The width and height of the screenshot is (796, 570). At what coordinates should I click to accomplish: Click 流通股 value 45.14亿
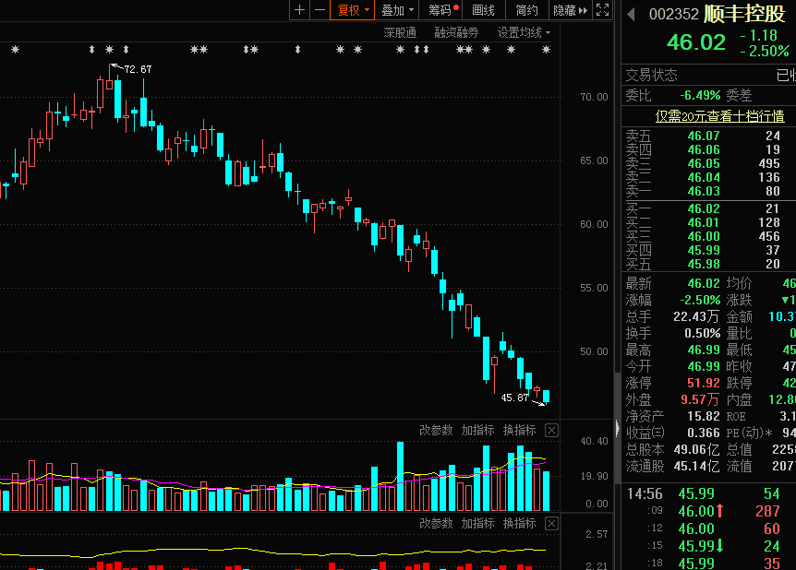click(696, 466)
